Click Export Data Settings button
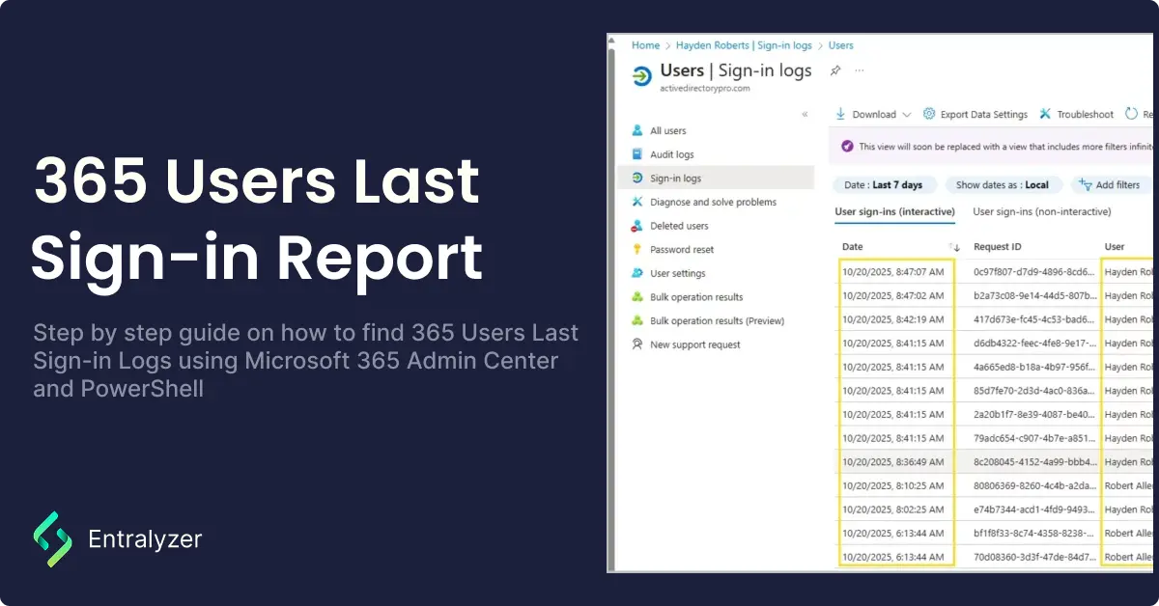 pos(975,114)
